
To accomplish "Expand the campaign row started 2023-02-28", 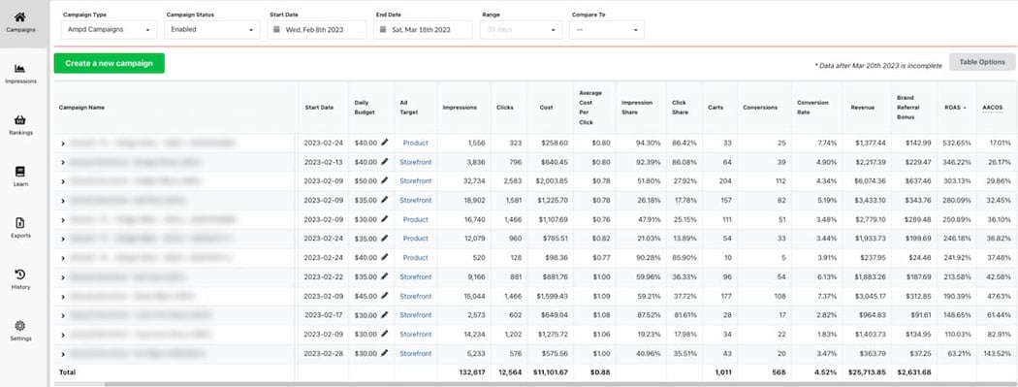I will 63,354.
